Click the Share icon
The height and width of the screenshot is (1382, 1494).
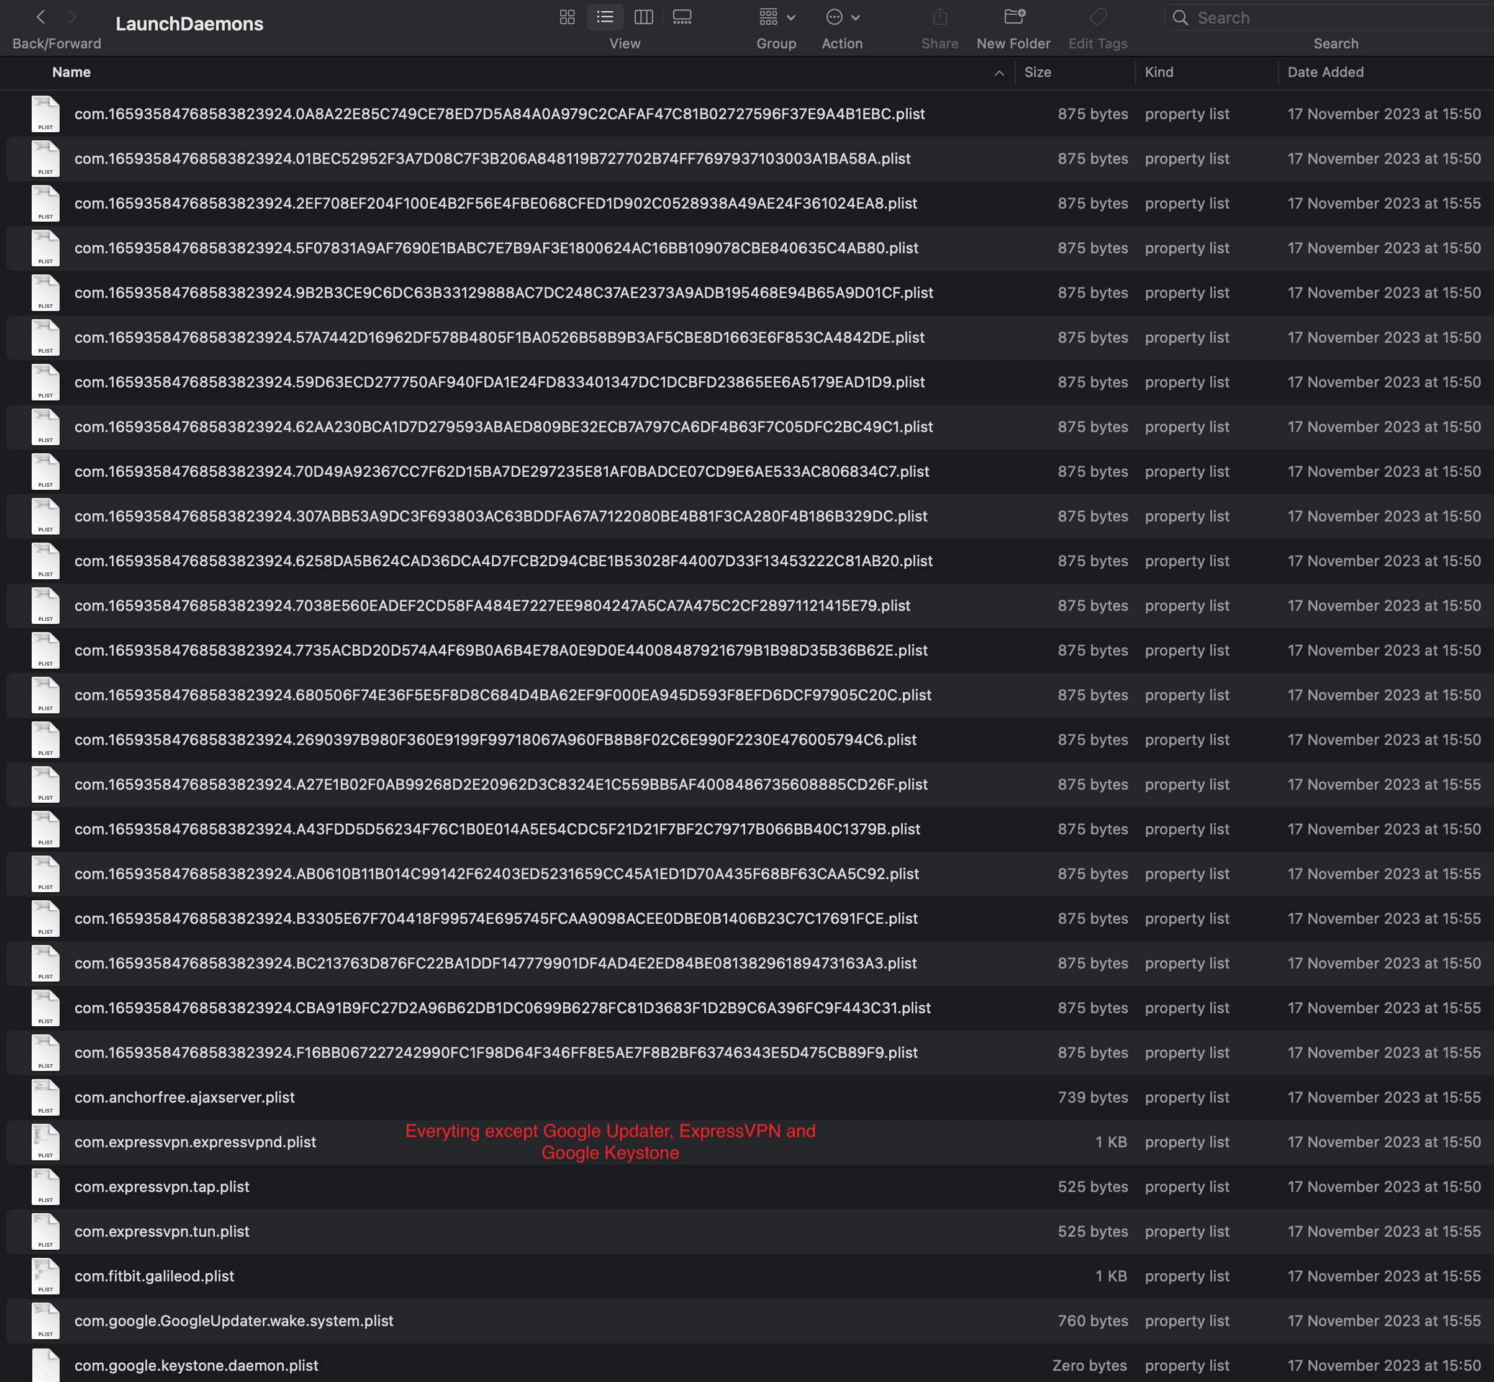pos(939,17)
